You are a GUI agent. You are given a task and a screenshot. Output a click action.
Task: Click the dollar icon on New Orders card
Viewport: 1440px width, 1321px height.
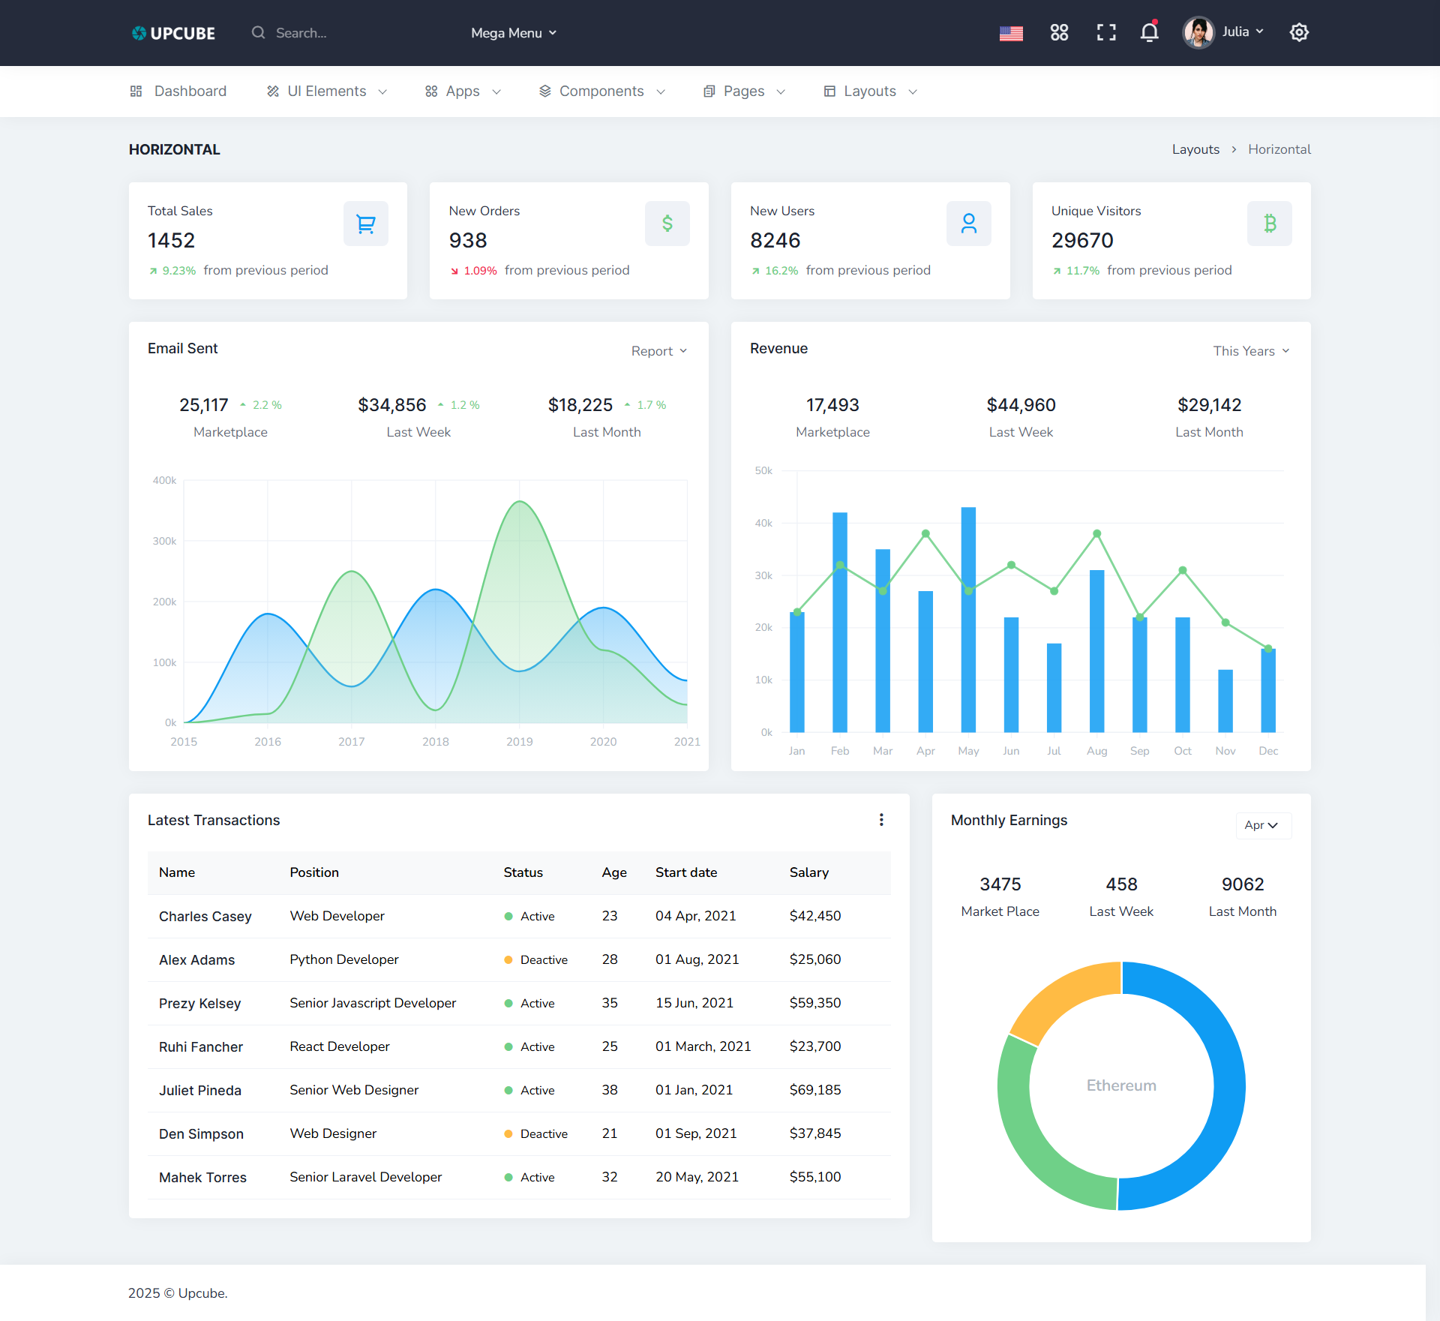tap(667, 223)
